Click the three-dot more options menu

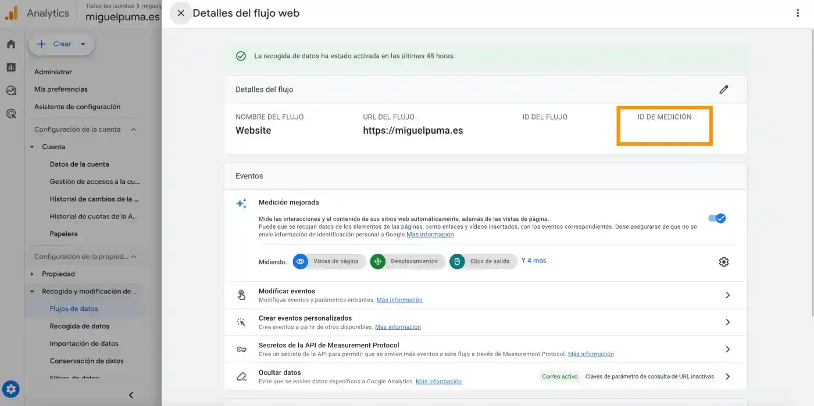point(797,13)
